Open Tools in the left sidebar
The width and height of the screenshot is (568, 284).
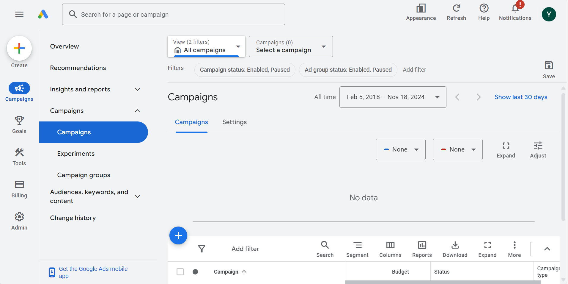[x=19, y=153]
